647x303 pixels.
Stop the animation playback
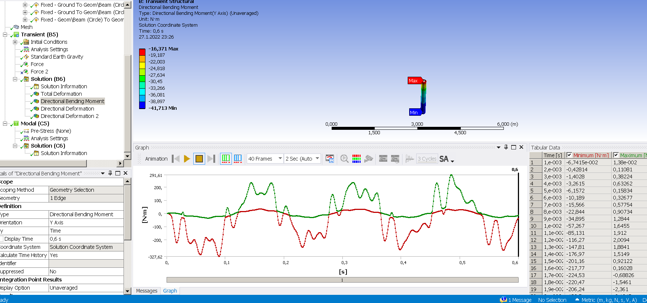(x=199, y=159)
